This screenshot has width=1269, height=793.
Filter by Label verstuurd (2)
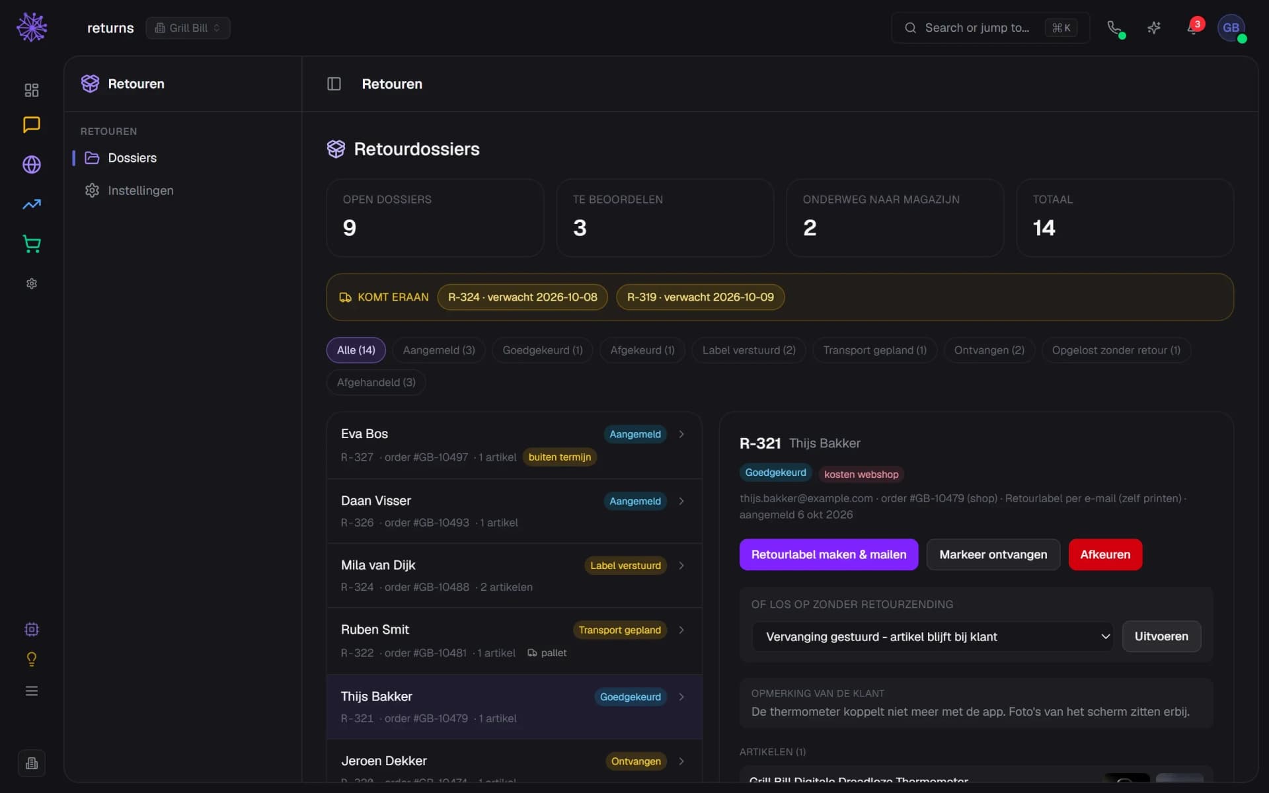coord(749,350)
